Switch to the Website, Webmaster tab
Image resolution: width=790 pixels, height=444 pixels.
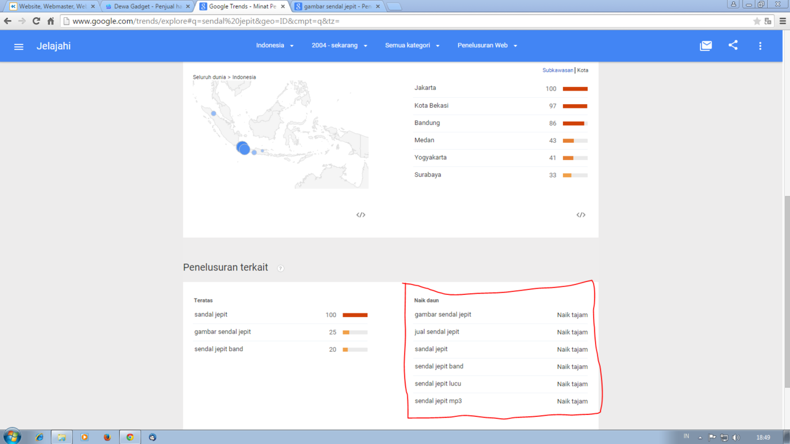52,6
